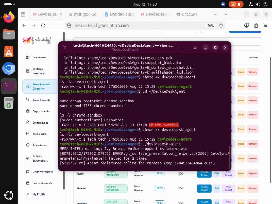Switch to the Untitled document tab
The image size is (272, 204).
119,15
